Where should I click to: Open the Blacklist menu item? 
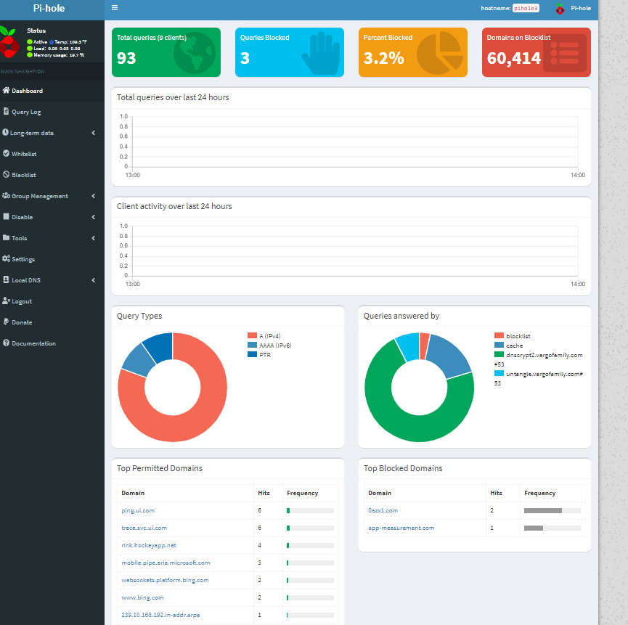pos(52,174)
